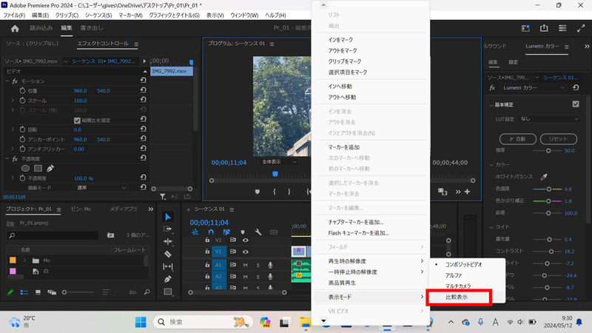Adjust the 色温度 slider
This screenshot has width=592, height=333.
tap(548, 189)
